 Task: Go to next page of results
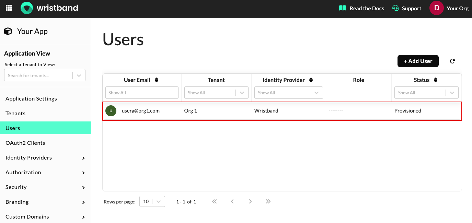coord(250,201)
